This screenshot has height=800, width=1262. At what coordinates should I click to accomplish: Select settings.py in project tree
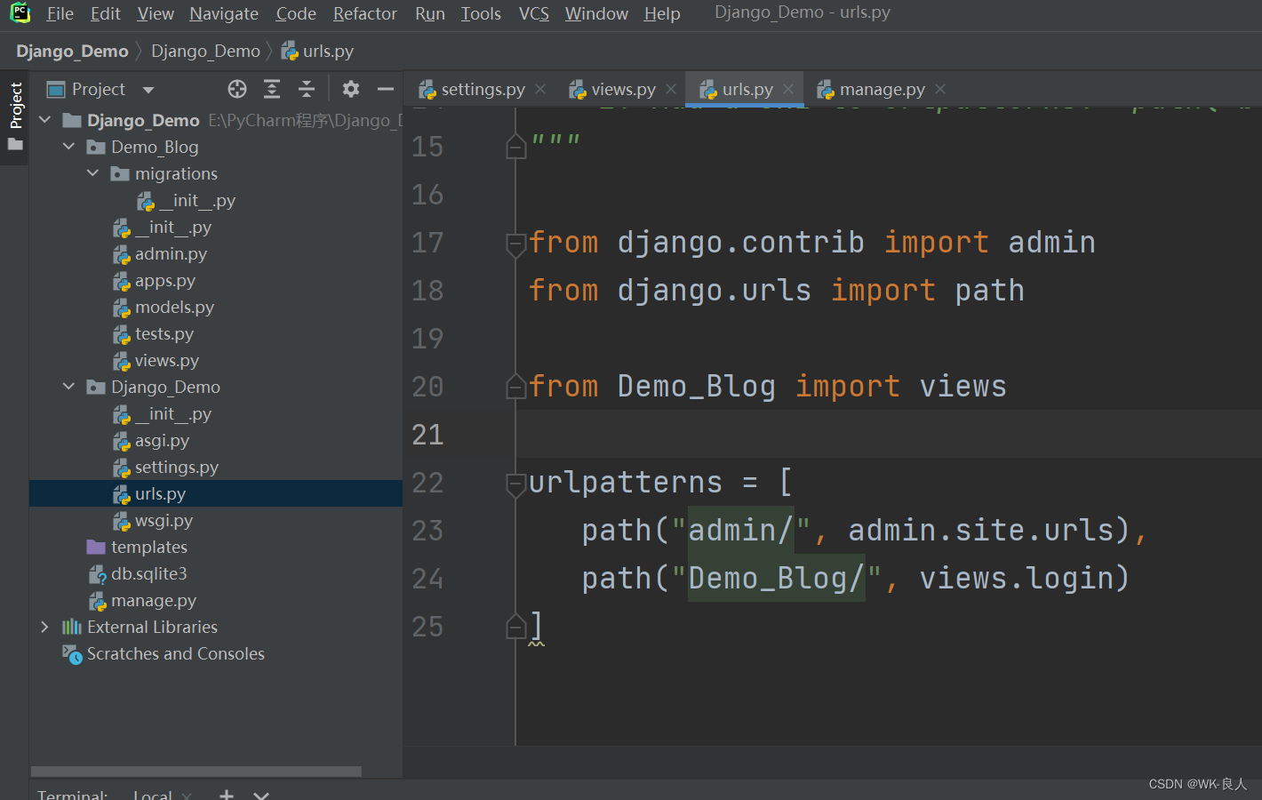pyautogui.click(x=165, y=468)
